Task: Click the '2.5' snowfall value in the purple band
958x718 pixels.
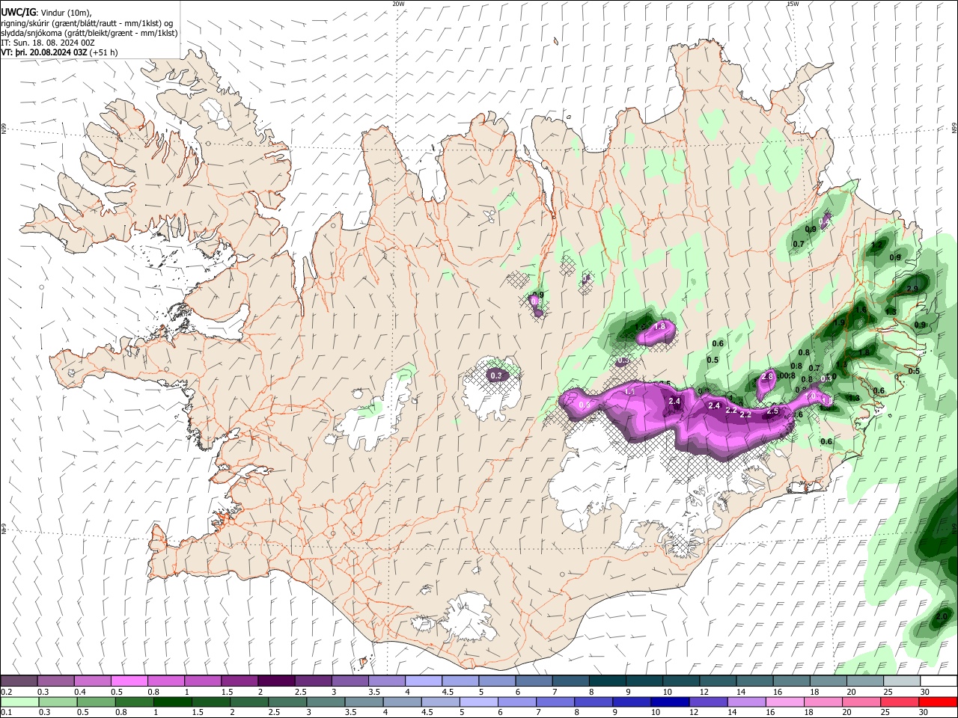Action: (772, 411)
